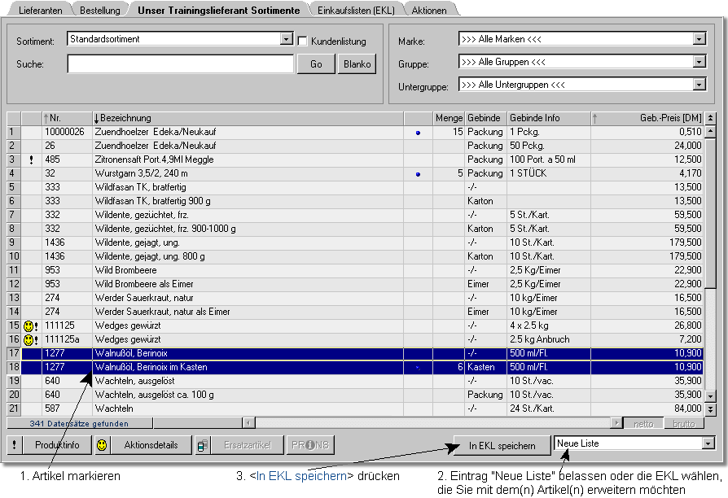Expand the Marke dropdown list
This screenshot has height=498, width=728.
tap(699, 39)
